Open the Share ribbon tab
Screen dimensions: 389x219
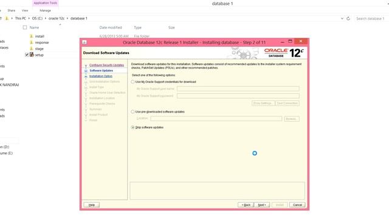pos(12,10)
